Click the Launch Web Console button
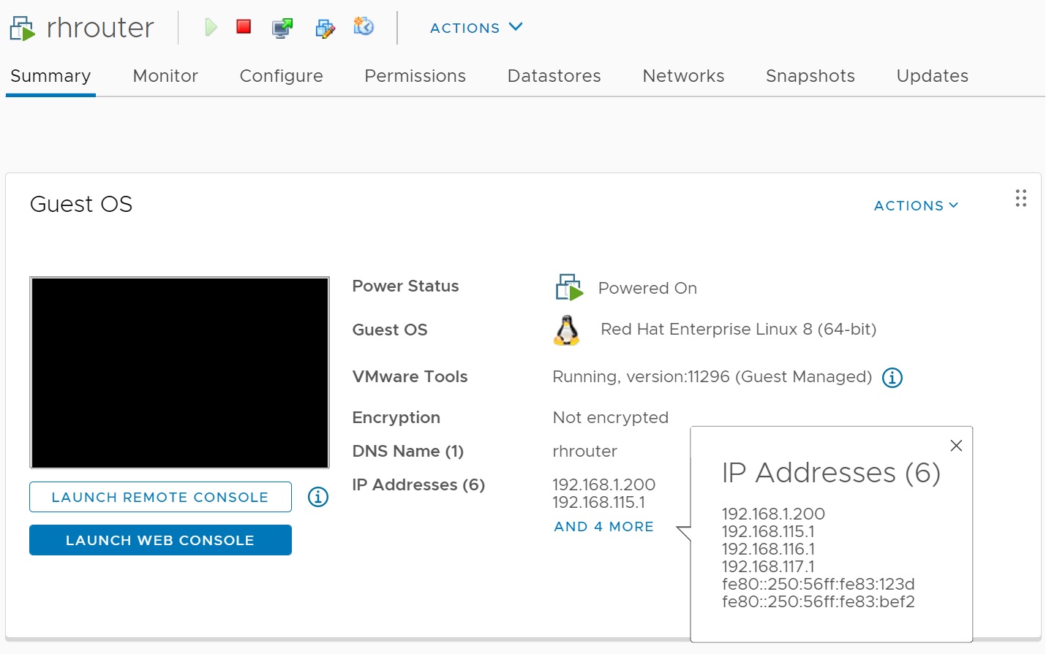The image size is (1046, 654). click(x=160, y=540)
